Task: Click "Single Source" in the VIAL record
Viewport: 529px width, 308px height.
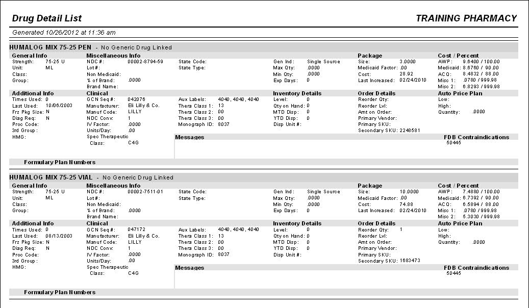Action: (x=323, y=192)
